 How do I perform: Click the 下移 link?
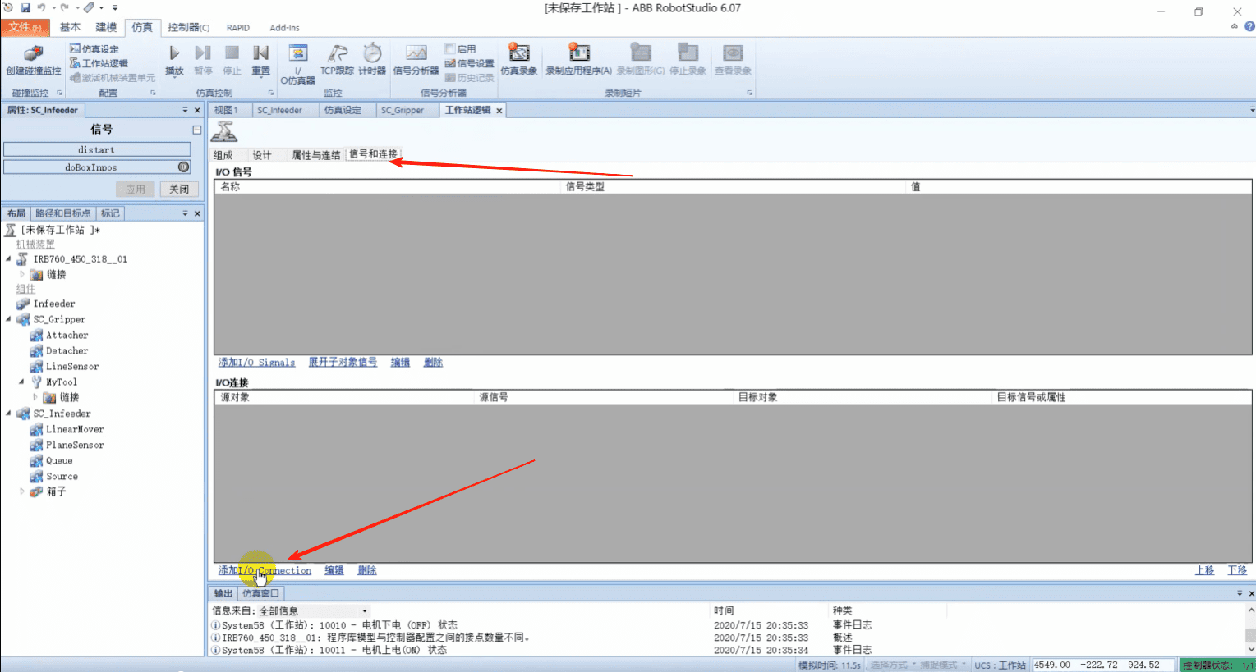click(1237, 570)
